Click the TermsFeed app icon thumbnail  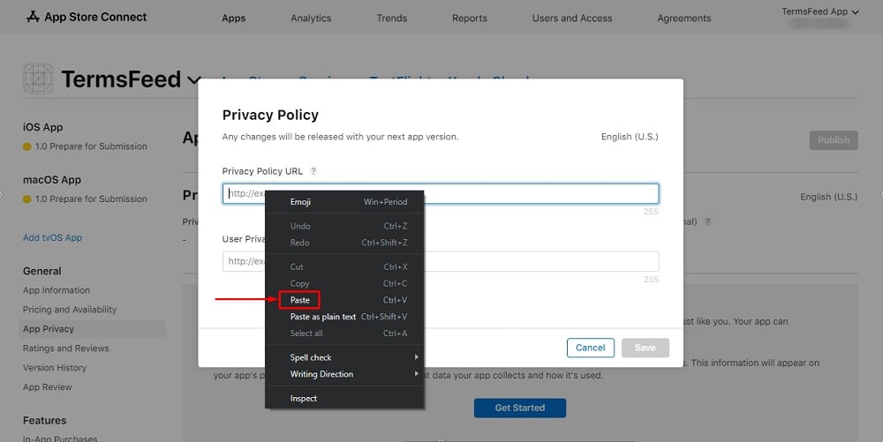[38, 79]
